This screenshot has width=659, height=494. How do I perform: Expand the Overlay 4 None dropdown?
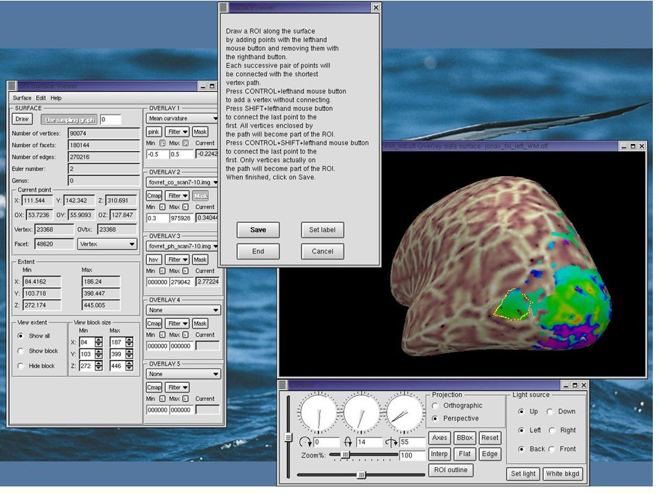(x=183, y=310)
